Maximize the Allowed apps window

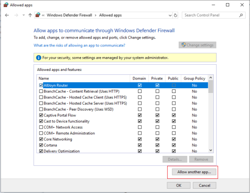coord(228,5)
